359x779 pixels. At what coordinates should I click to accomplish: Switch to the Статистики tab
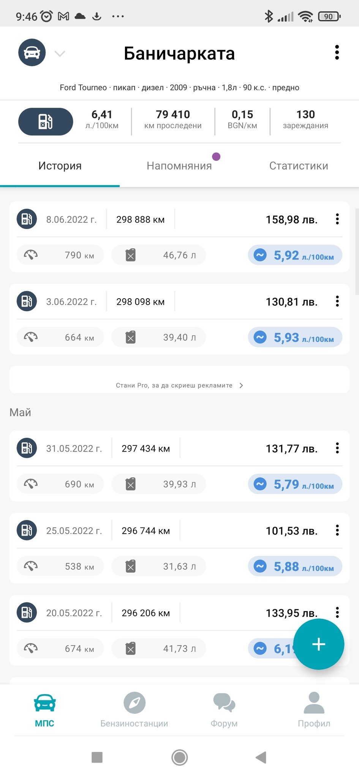(299, 166)
